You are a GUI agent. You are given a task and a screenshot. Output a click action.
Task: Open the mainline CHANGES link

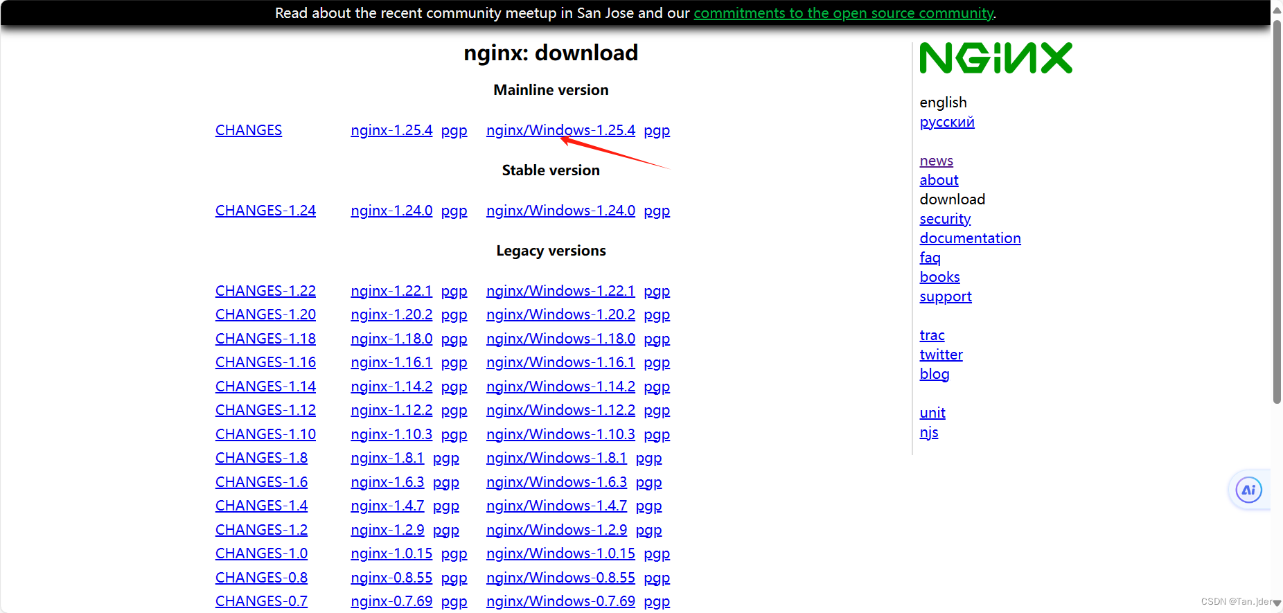[x=249, y=130]
